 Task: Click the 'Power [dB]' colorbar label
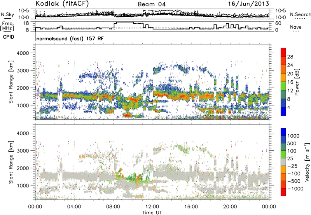click(x=297, y=82)
